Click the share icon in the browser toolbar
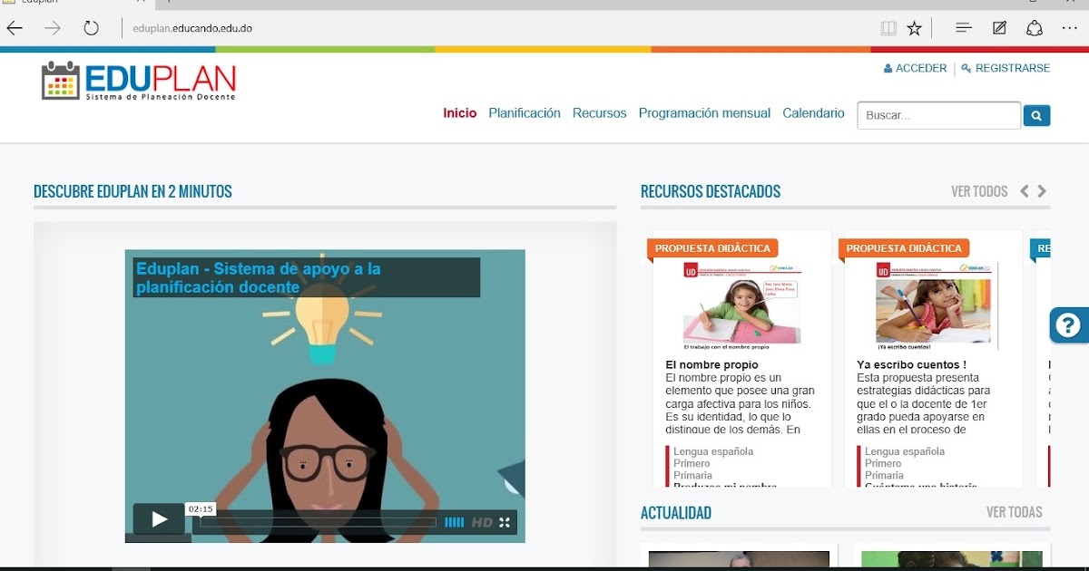 point(1035,27)
